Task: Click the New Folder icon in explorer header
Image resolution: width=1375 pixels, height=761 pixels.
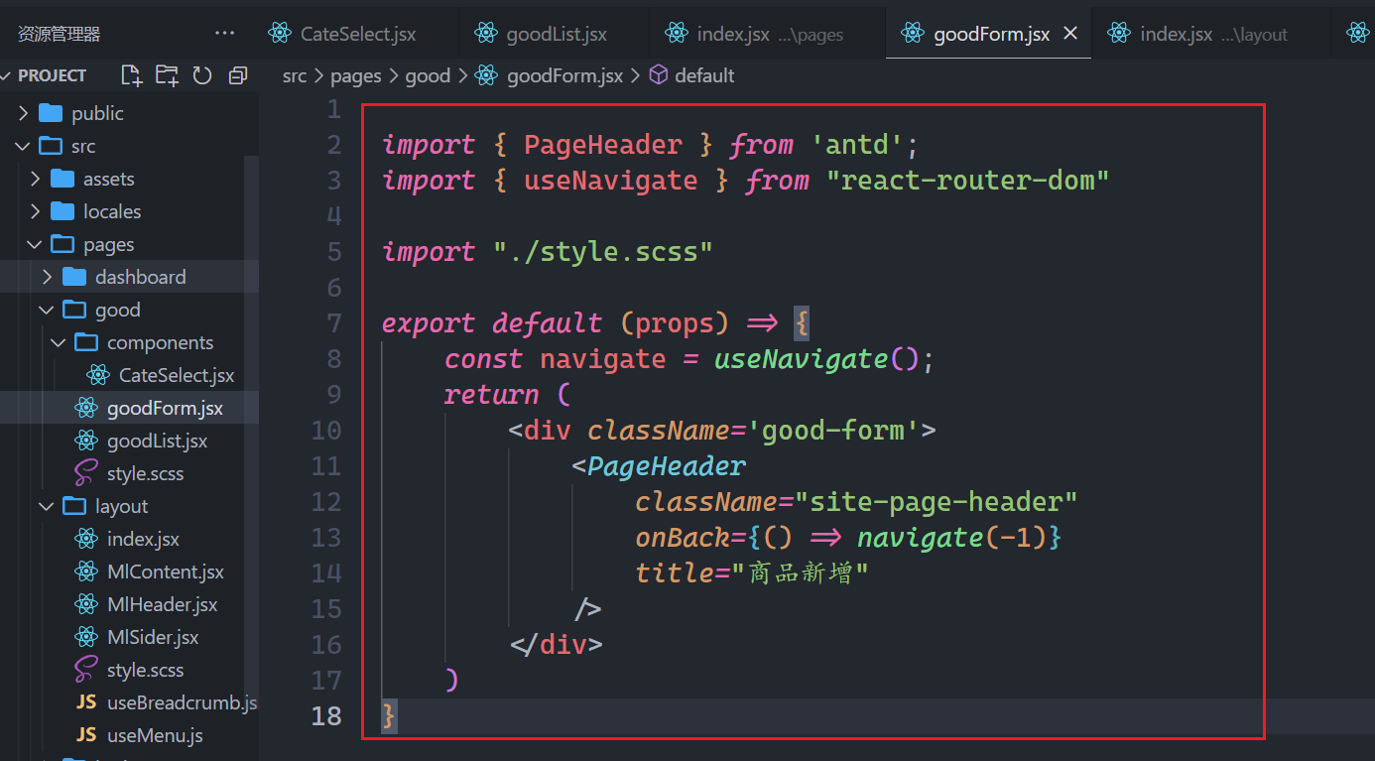Action: [x=167, y=75]
